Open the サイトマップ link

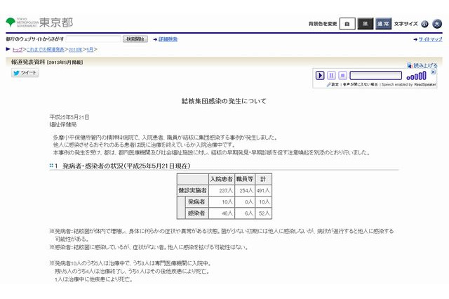430,39
